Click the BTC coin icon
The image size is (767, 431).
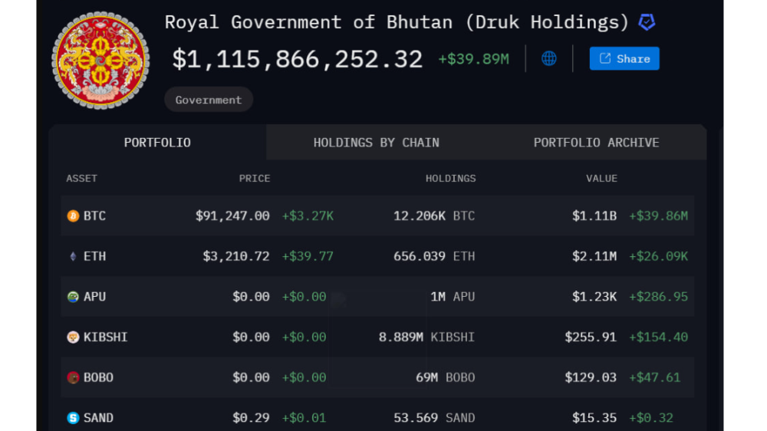73,215
